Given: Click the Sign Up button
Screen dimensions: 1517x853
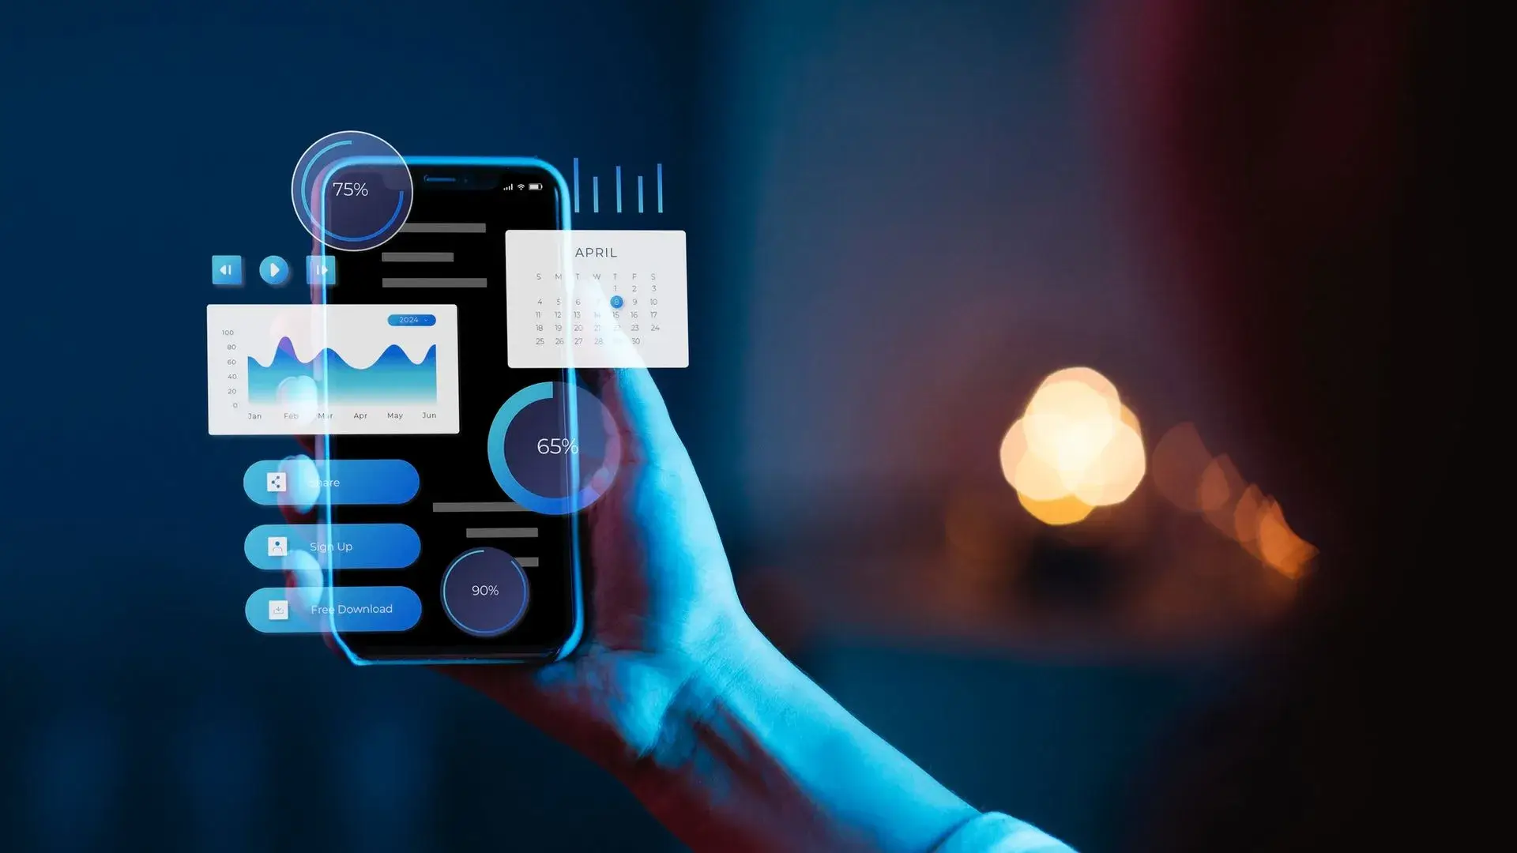Looking at the screenshot, I should pos(329,546).
